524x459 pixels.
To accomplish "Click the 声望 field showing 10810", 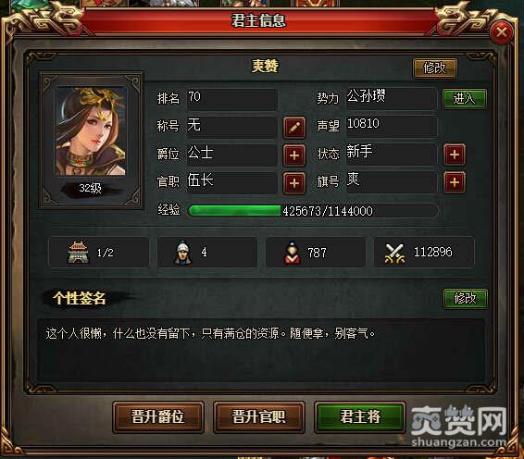I will (392, 125).
